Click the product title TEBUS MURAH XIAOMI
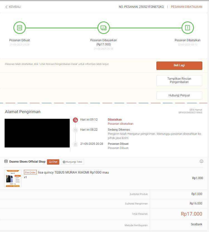Image resolution: width=209 pixels, height=232 pixels. pos(73,172)
